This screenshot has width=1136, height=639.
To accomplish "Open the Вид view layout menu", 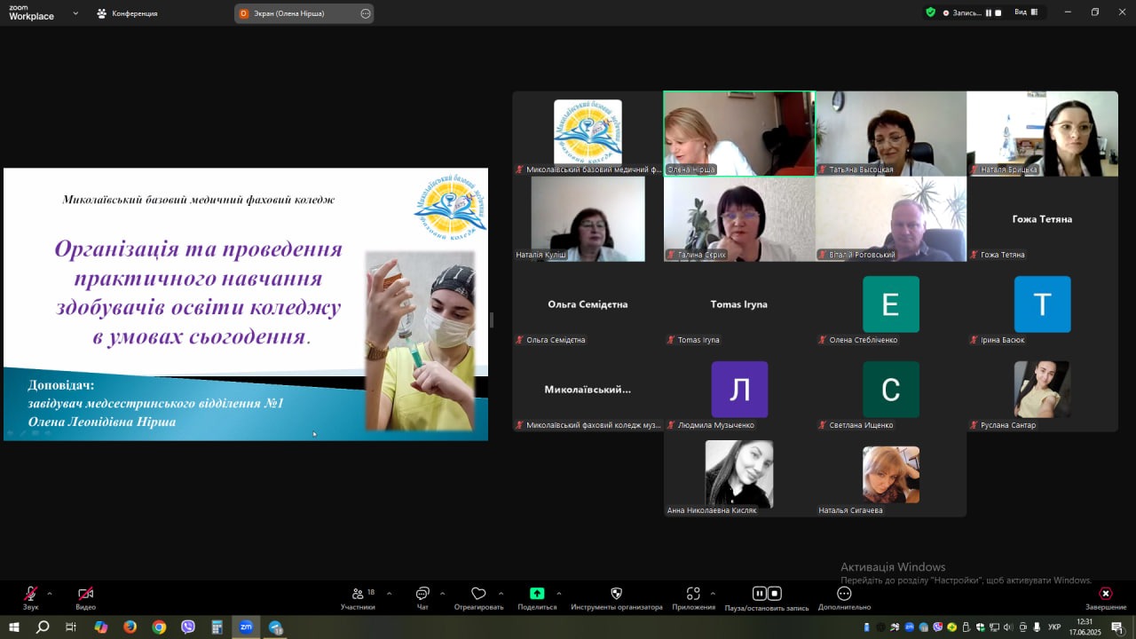I will point(1026,12).
